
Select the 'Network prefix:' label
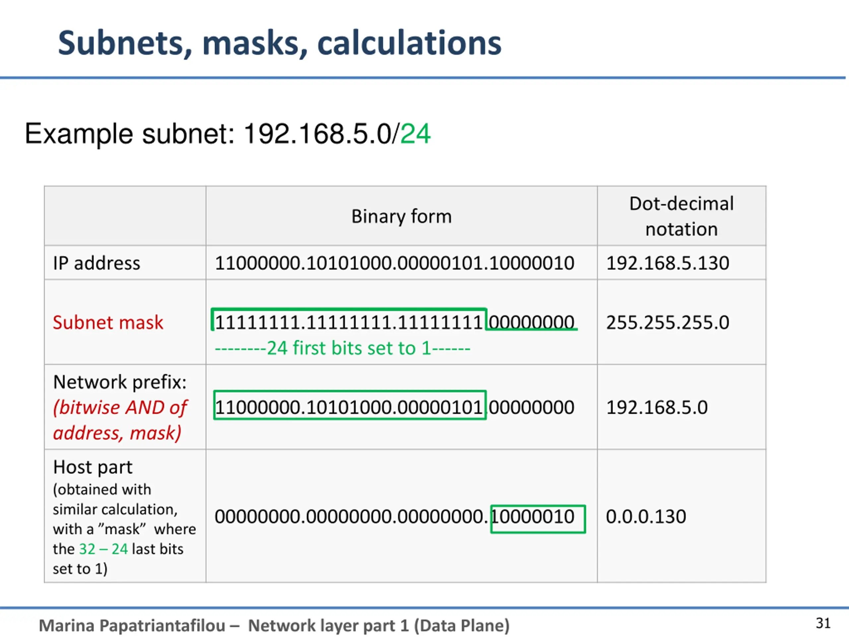(x=120, y=382)
